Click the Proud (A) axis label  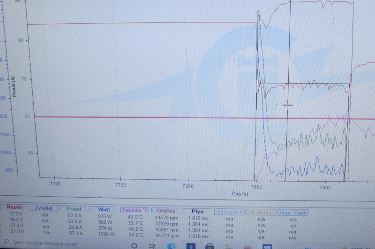pyautogui.click(x=14, y=87)
